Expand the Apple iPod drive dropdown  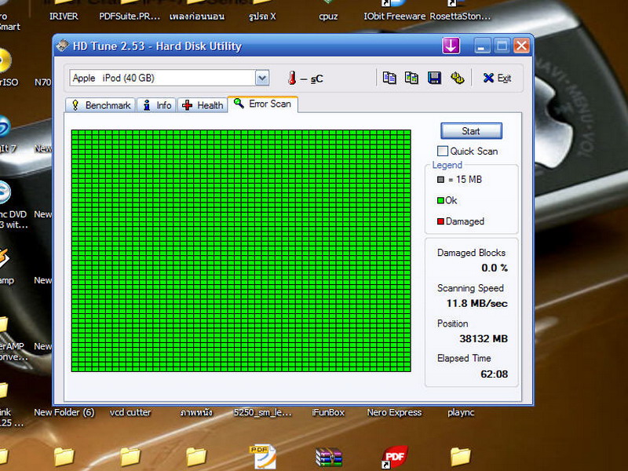coord(262,78)
